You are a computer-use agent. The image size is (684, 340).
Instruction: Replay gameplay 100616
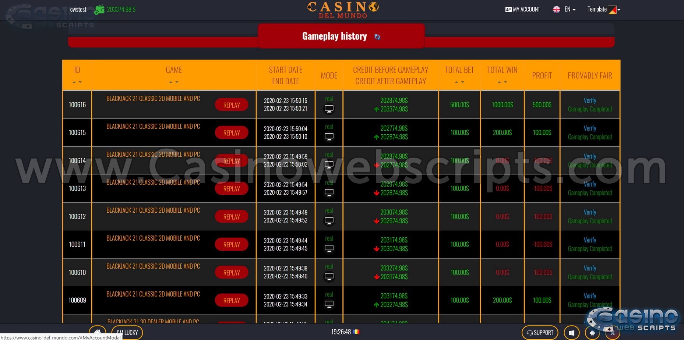click(232, 105)
